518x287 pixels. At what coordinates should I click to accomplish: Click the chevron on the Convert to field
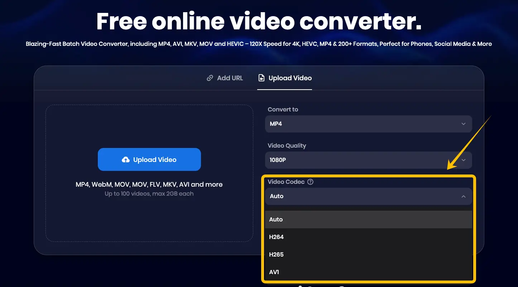pos(464,124)
